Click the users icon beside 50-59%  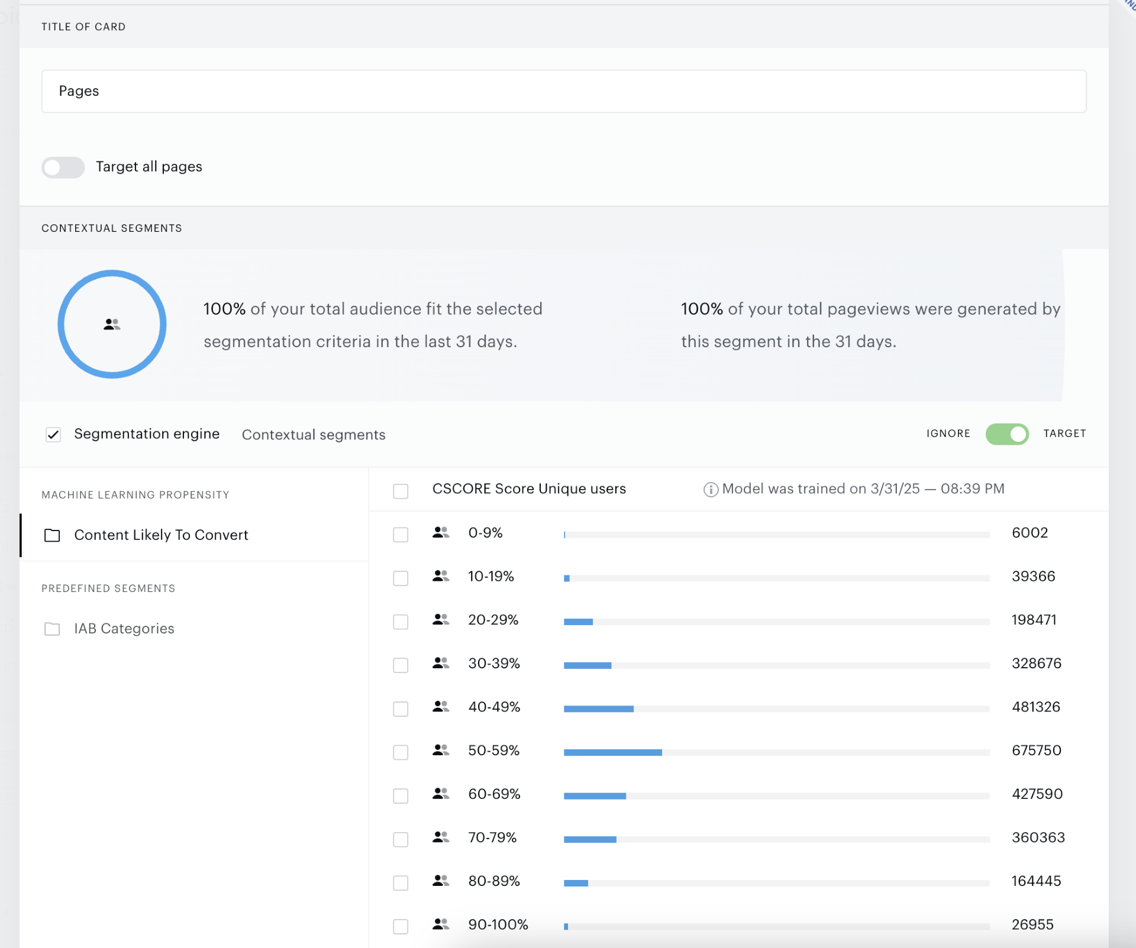click(x=441, y=750)
